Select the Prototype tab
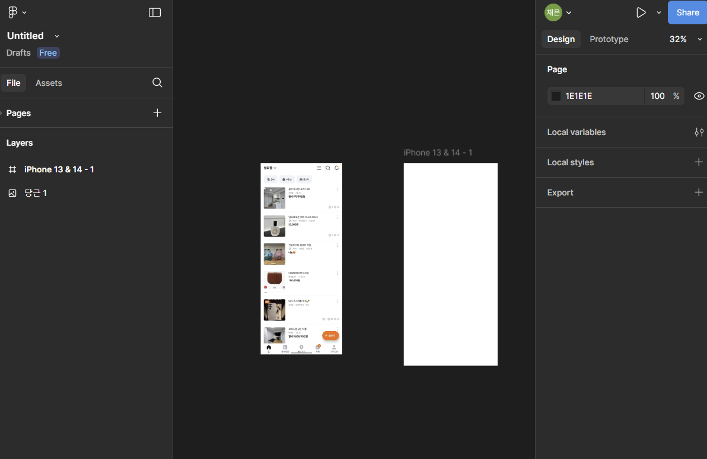 click(609, 39)
